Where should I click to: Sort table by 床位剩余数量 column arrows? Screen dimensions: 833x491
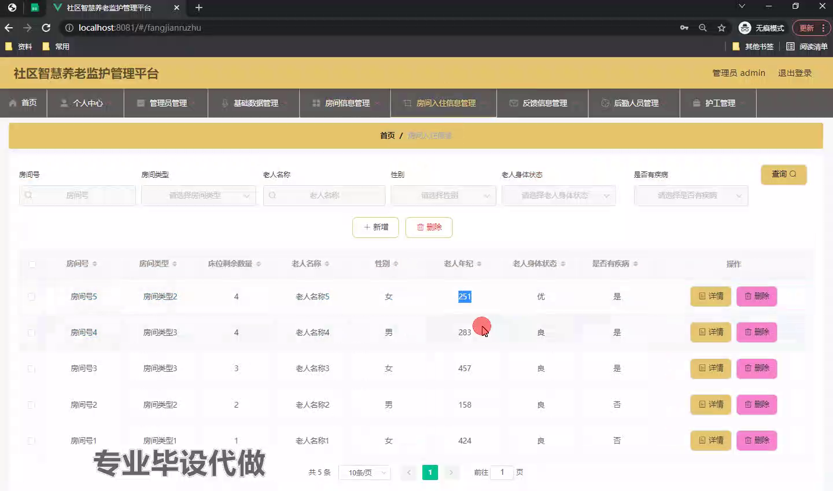pos(258,263)
